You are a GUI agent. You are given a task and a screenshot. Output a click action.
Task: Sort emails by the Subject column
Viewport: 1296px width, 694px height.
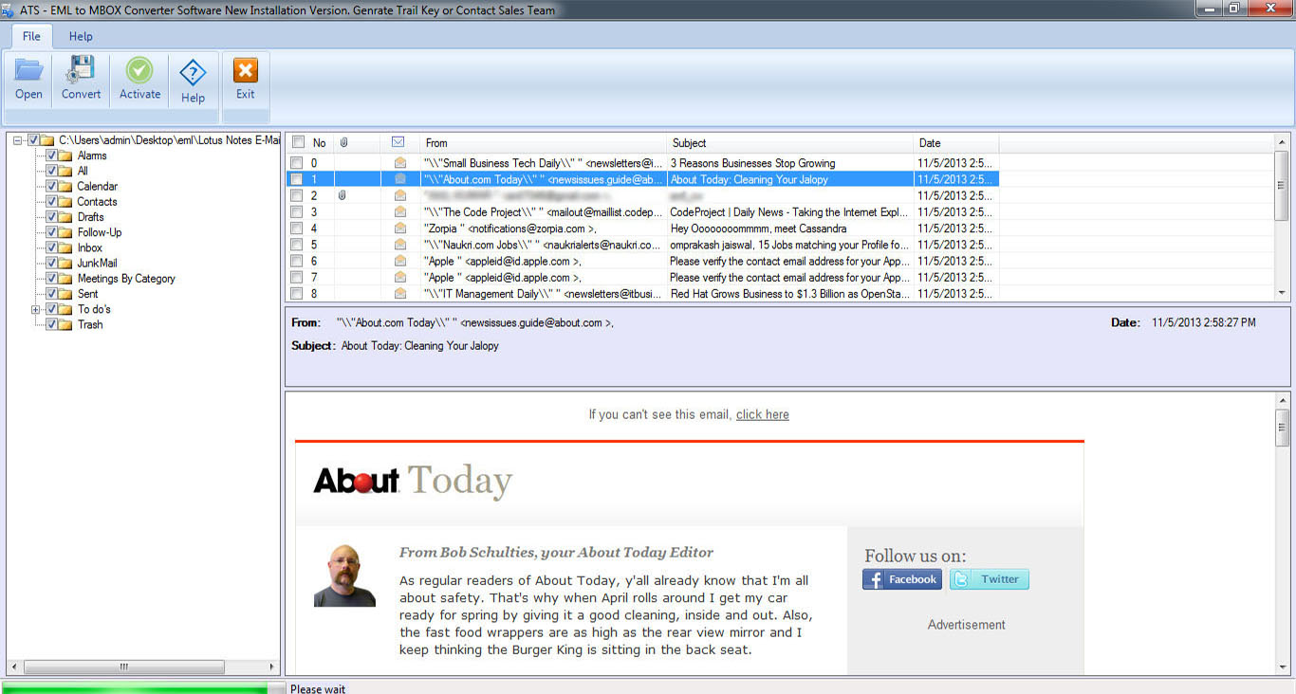coord(790,142)
